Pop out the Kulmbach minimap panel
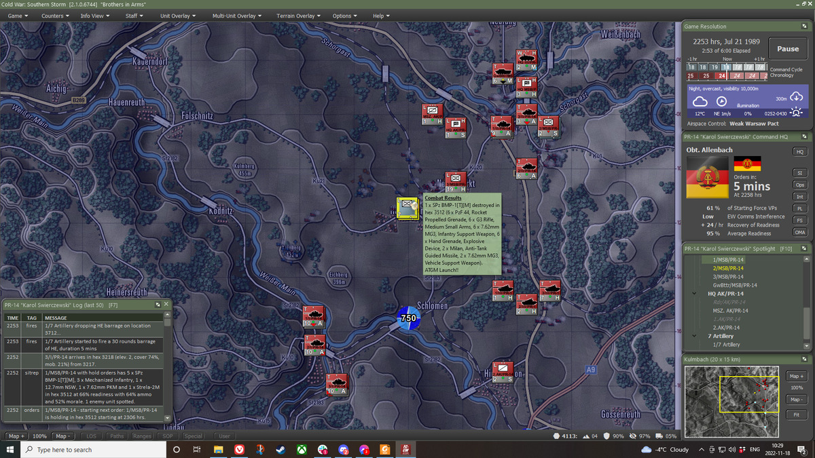815x458 pixels. [x=804, y=359]
